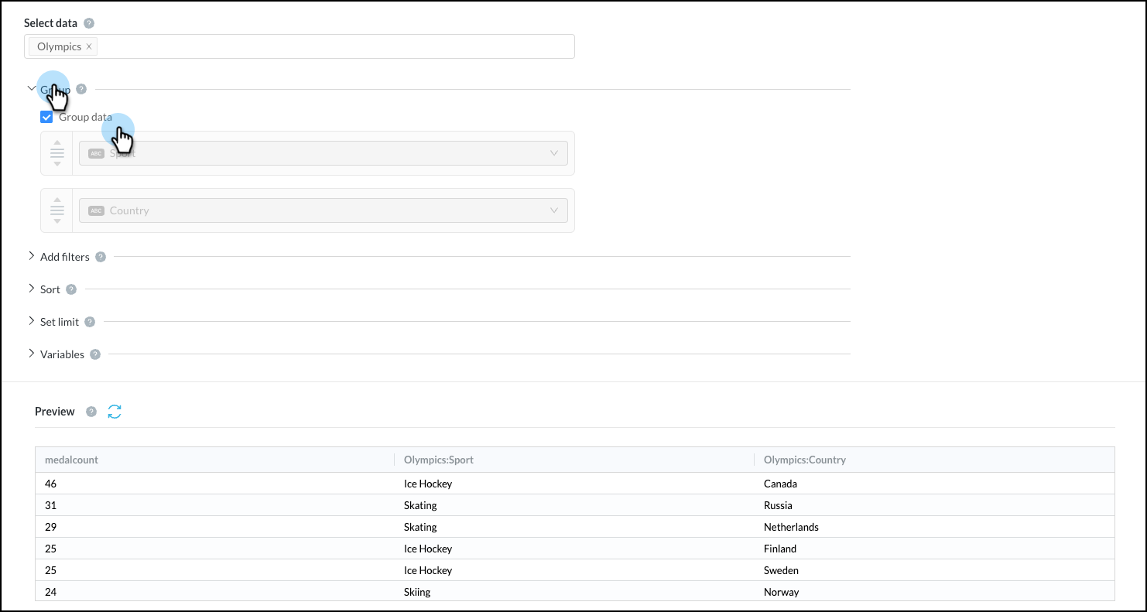Expand the Sort section

click(x=32, y=289)
